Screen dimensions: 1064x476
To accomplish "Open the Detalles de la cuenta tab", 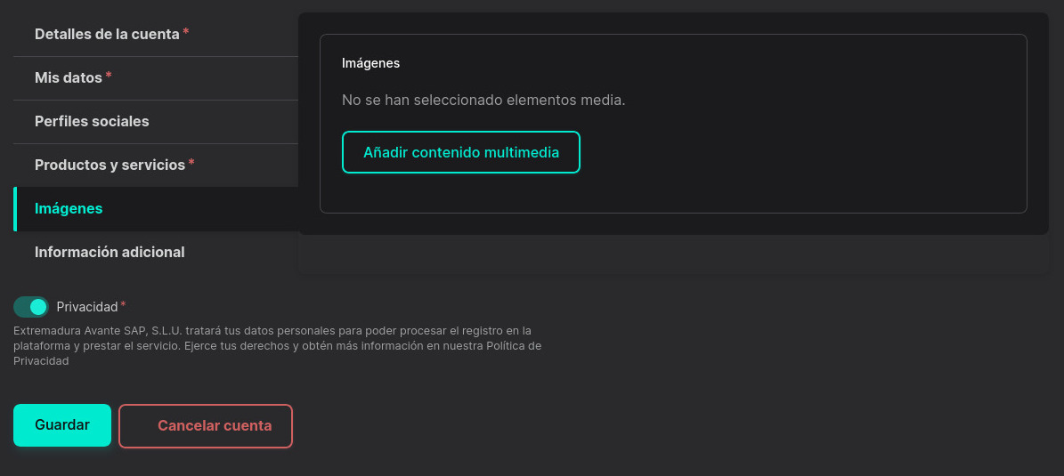I will (x=107, y=34).
